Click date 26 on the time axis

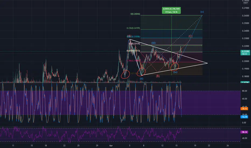[228, 146]
